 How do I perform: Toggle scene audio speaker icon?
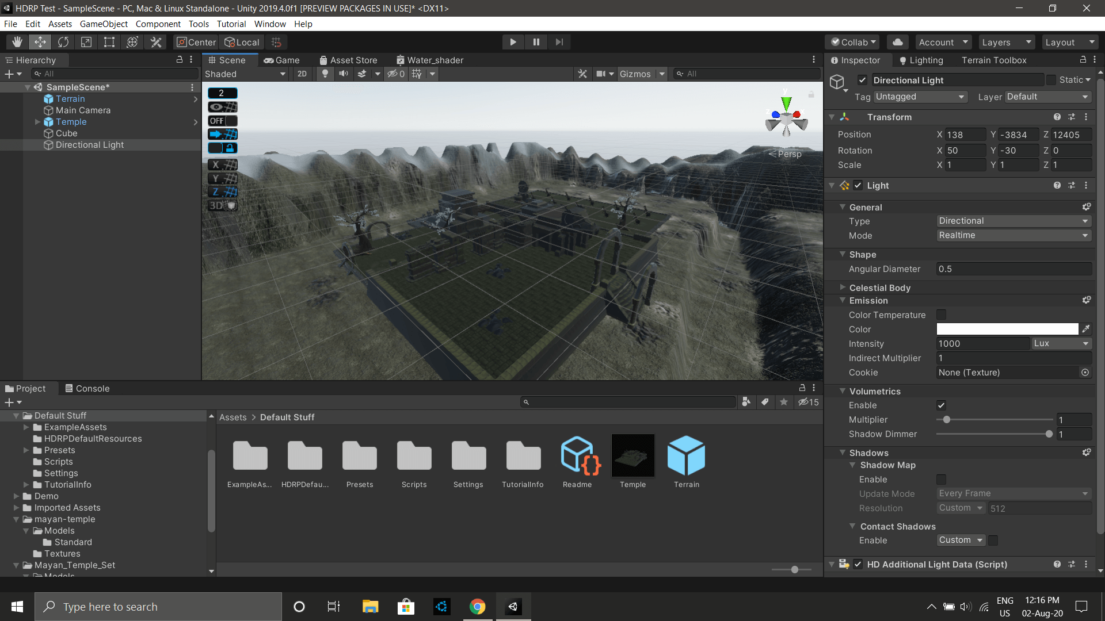point(344,74)
